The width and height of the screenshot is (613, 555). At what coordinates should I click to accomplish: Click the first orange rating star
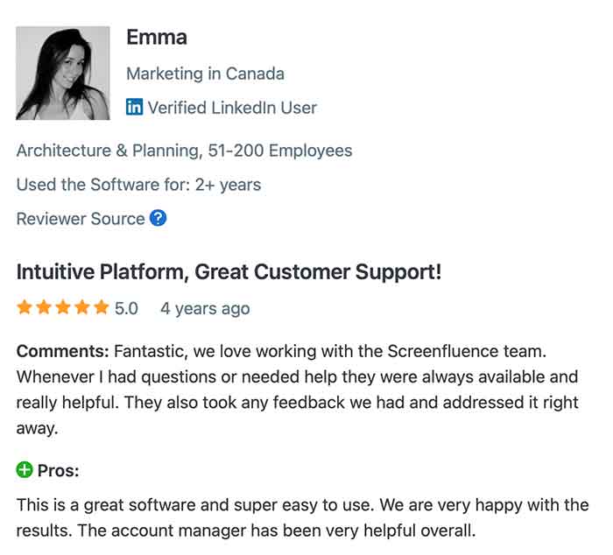pos(25,307)
